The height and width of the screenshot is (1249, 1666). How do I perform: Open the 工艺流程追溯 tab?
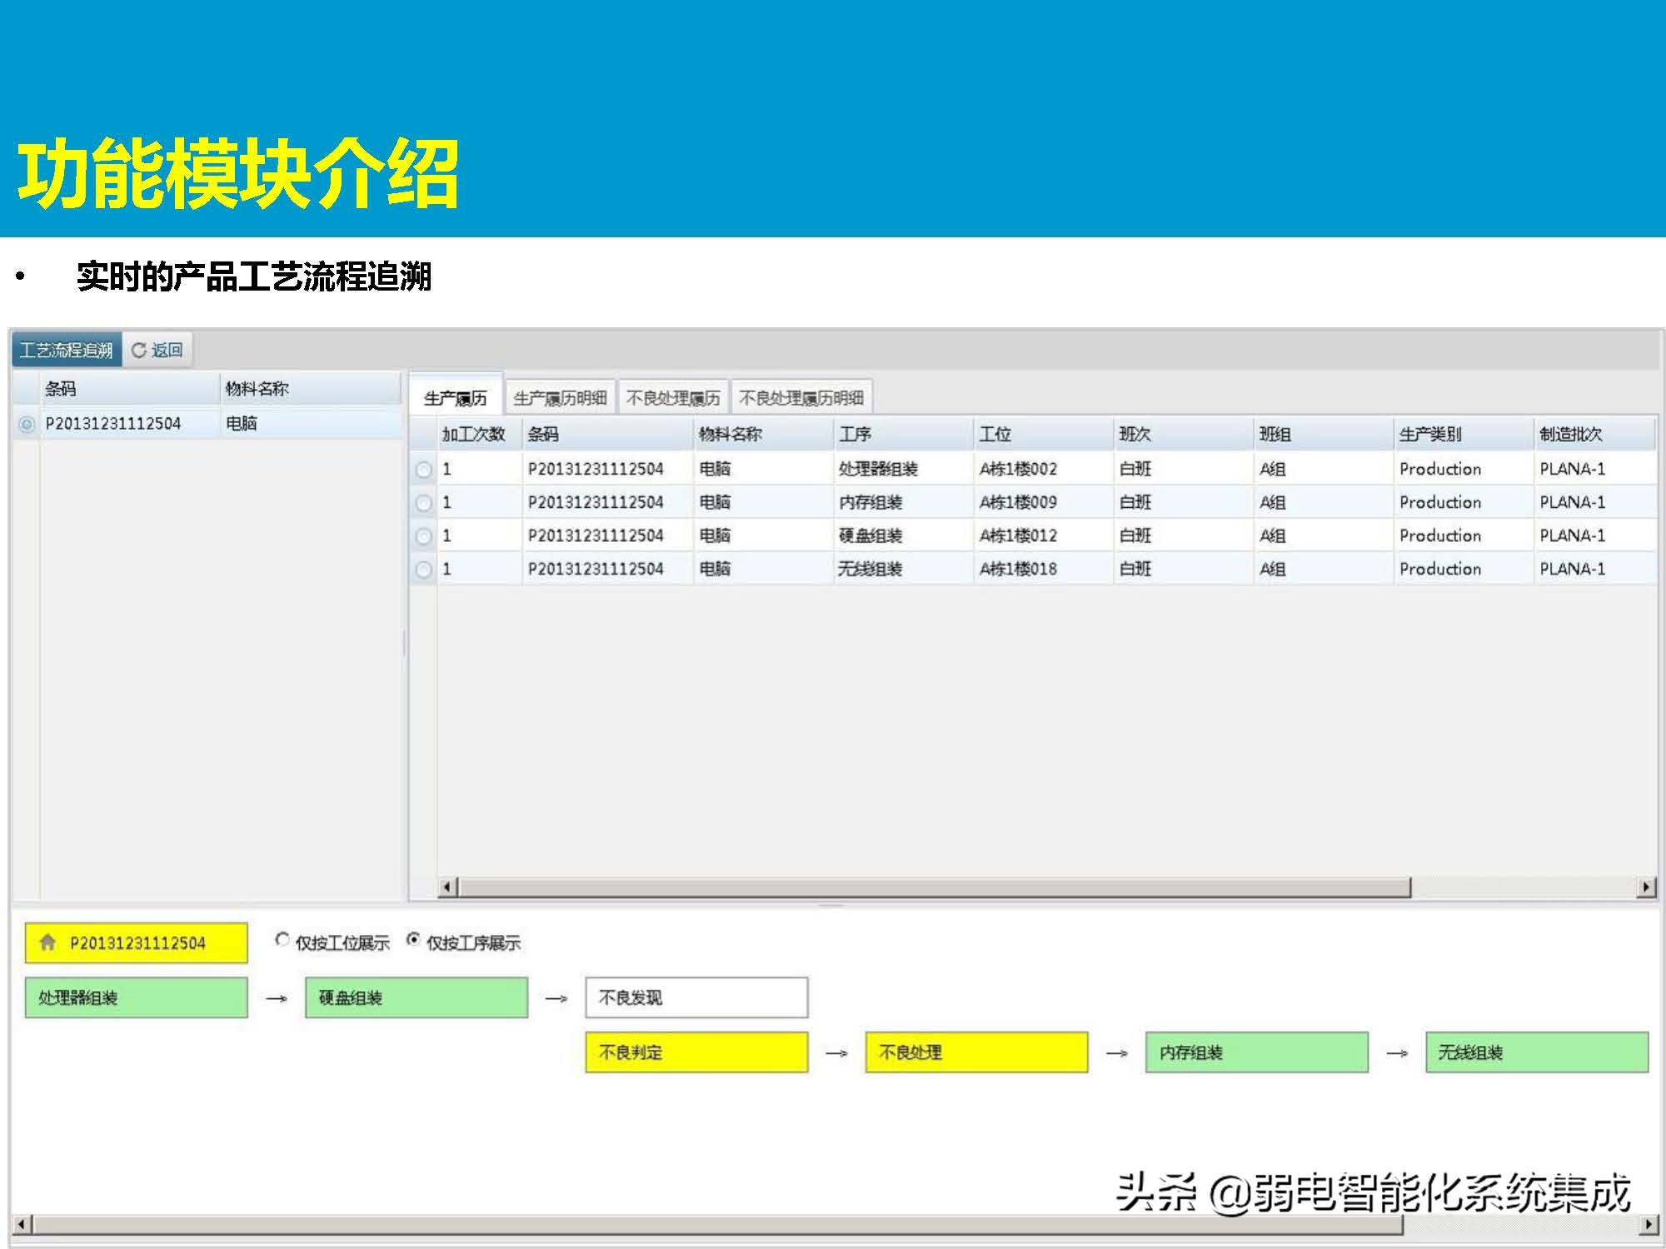pyautogui.click(x=67, y=351)
